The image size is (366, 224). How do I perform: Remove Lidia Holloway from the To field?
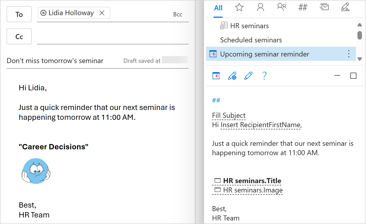click(x=102, y=13)
